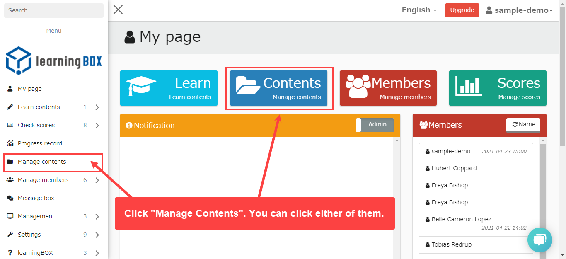566x259 pixels.
Task: Open the chat support bubble
Action: coord(539,240)
